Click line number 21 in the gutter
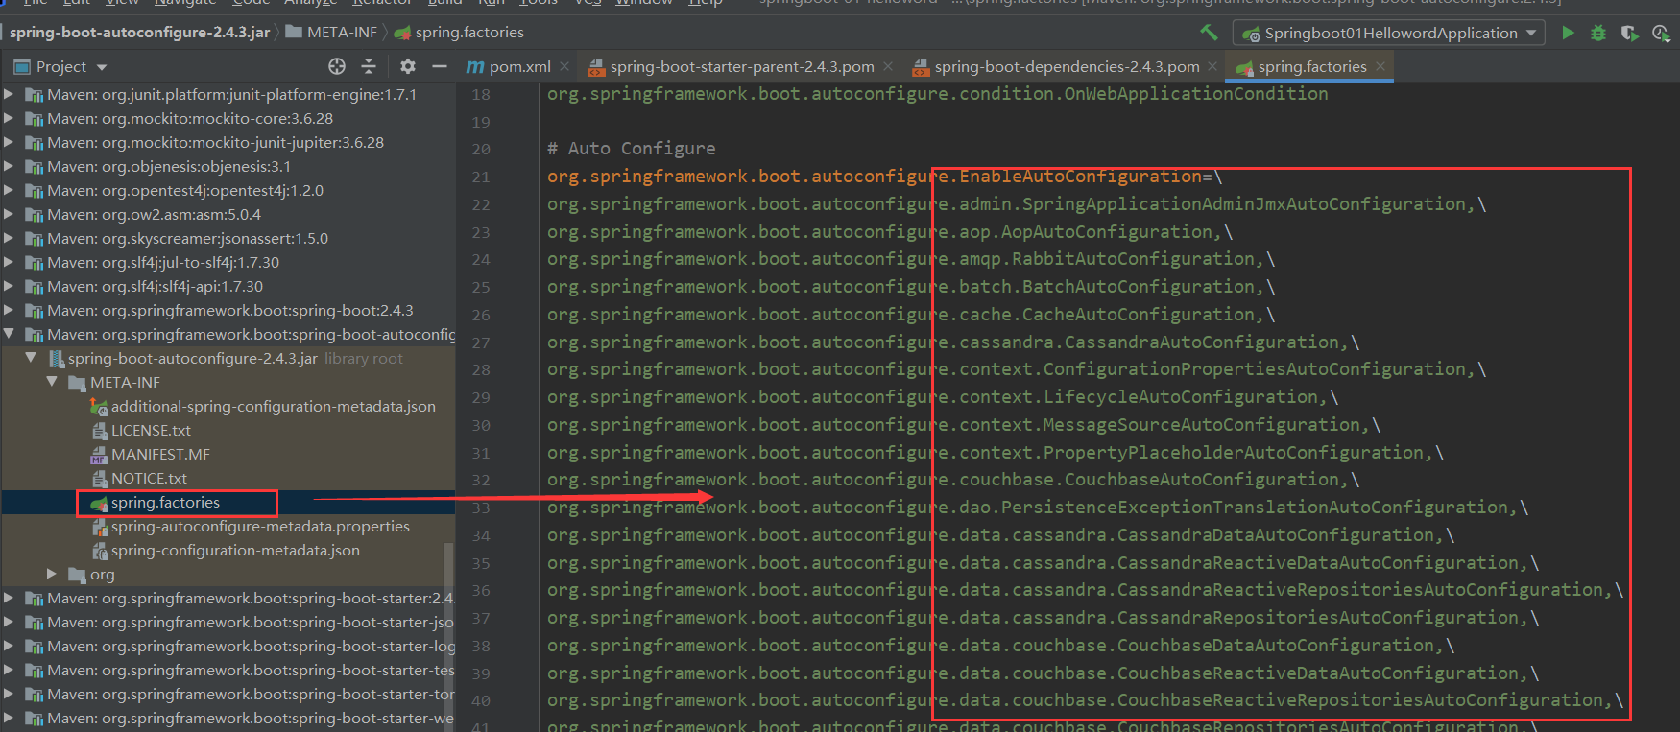1680x732 pixels. tap(481, 177)
